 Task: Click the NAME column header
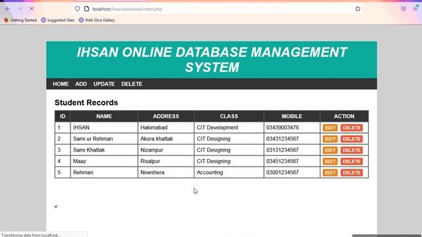[104, 117]
